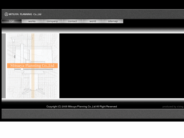184x138 pixels.
Task: Open the TOP navigation tab
Action: click(x=12, y=21)
